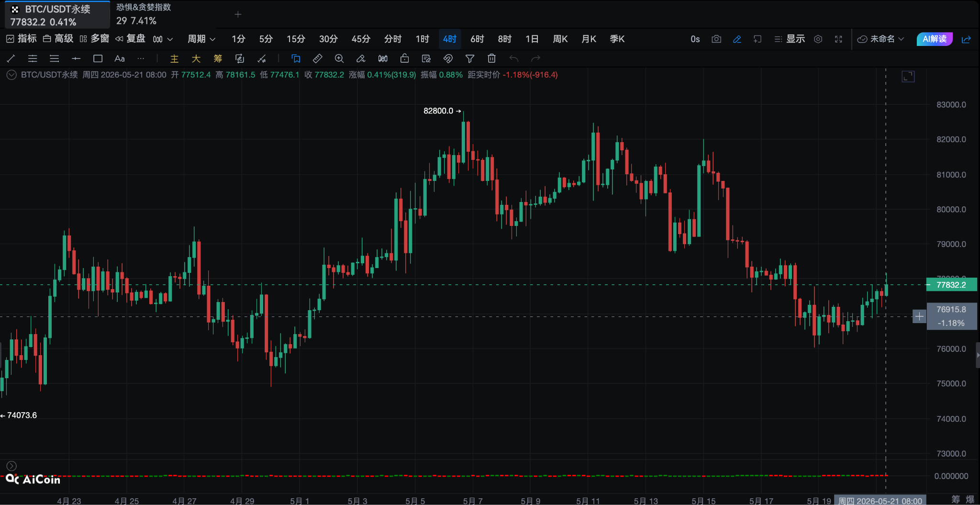980x505 pixels.
Task: Switch to 8时 timeframe
Action: point(505,39)
